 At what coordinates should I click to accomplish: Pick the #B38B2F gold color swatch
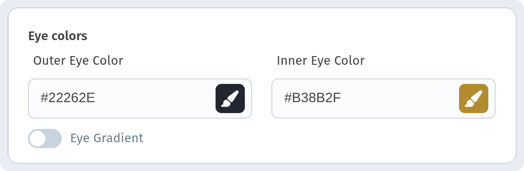pyautogui.click(x=474, y=98)
